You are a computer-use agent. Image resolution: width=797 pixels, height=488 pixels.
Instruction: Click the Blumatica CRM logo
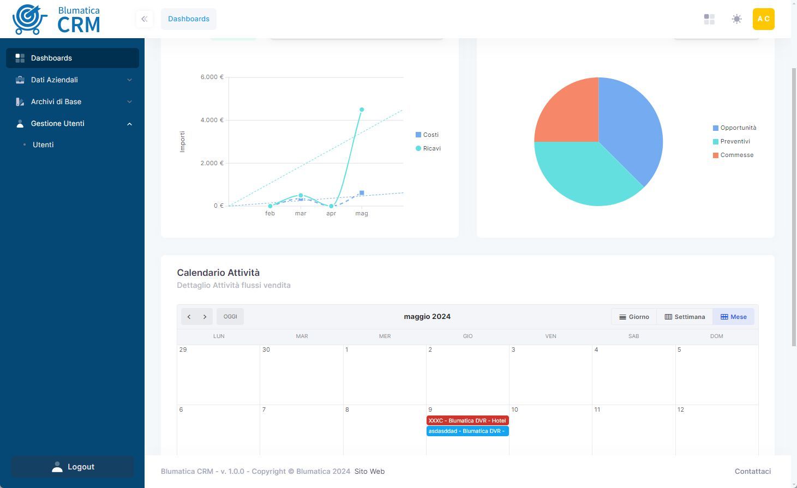click(56, 19)
